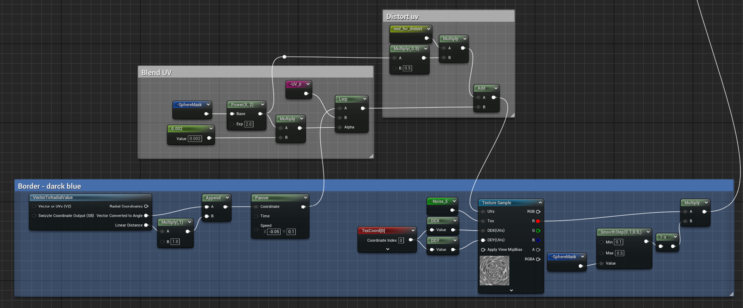Click the Vector Converted to Angle output pin
743x308 pixels.
[146, 216]
